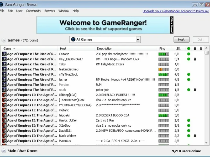The image size is (210, 157).
Task: Click the green status dot in mYsTikaLSouL's row
Action: click(188, 74)
